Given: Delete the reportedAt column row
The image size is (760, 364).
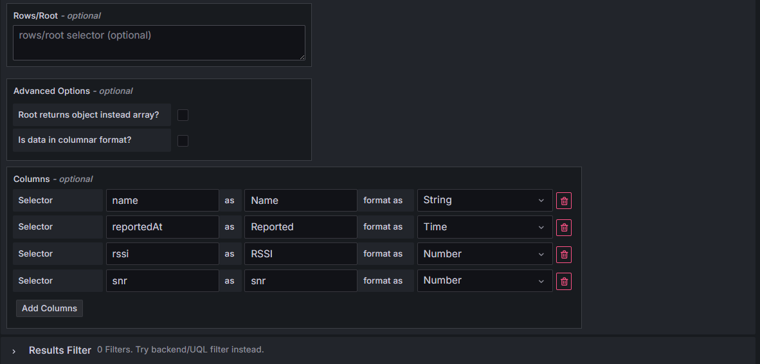Looking at the screenshot, I should 564,228.
